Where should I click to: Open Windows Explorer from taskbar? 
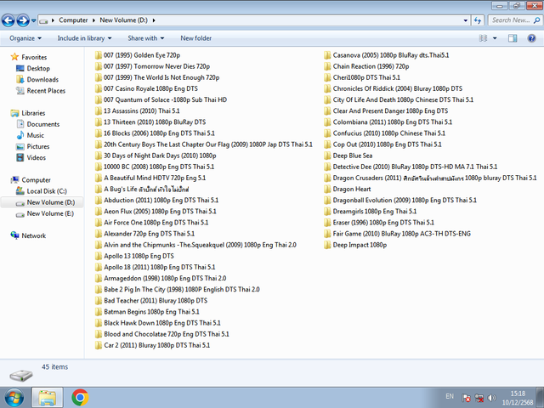pyautogui.click(x=48, y=398)
